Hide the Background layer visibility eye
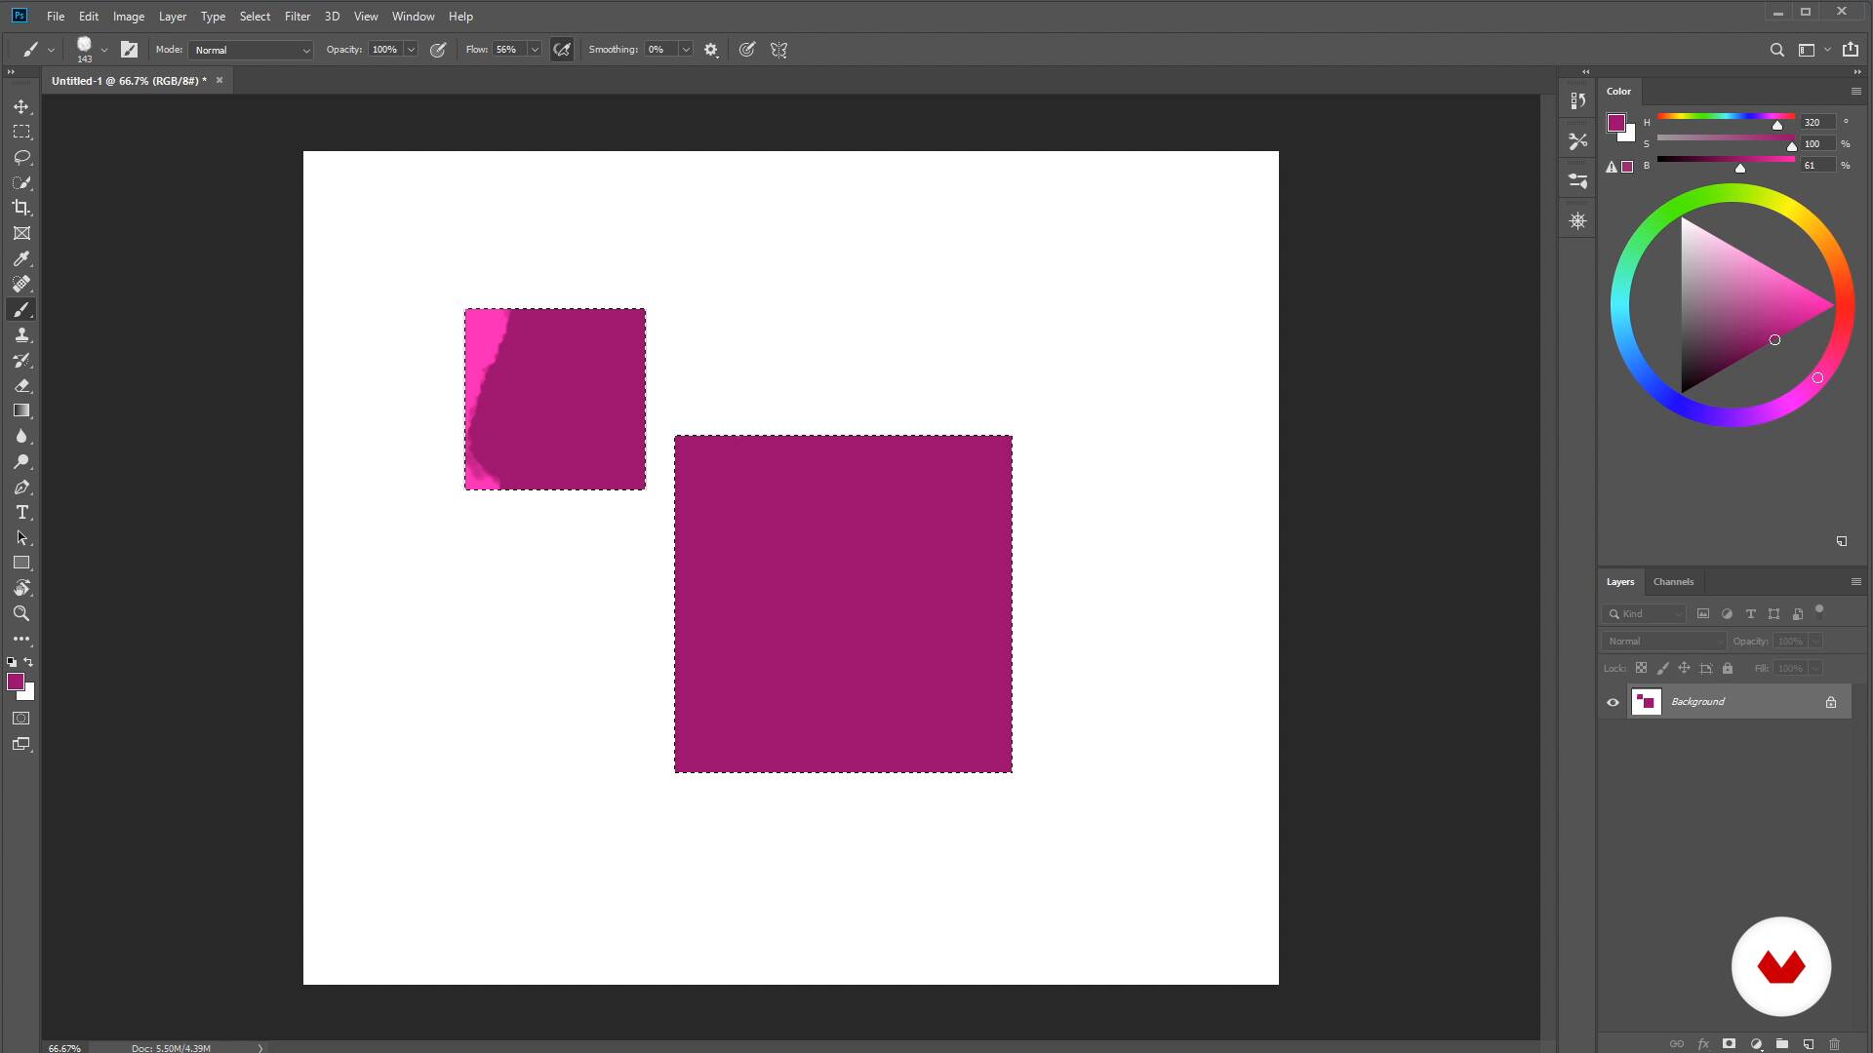The image size is (1873, 1053). tap(1613, 702)
